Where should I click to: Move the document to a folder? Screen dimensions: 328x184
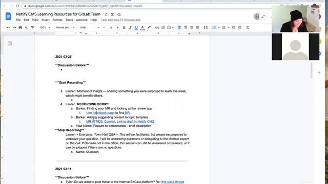pyautogui.click(x=113, y=14)
